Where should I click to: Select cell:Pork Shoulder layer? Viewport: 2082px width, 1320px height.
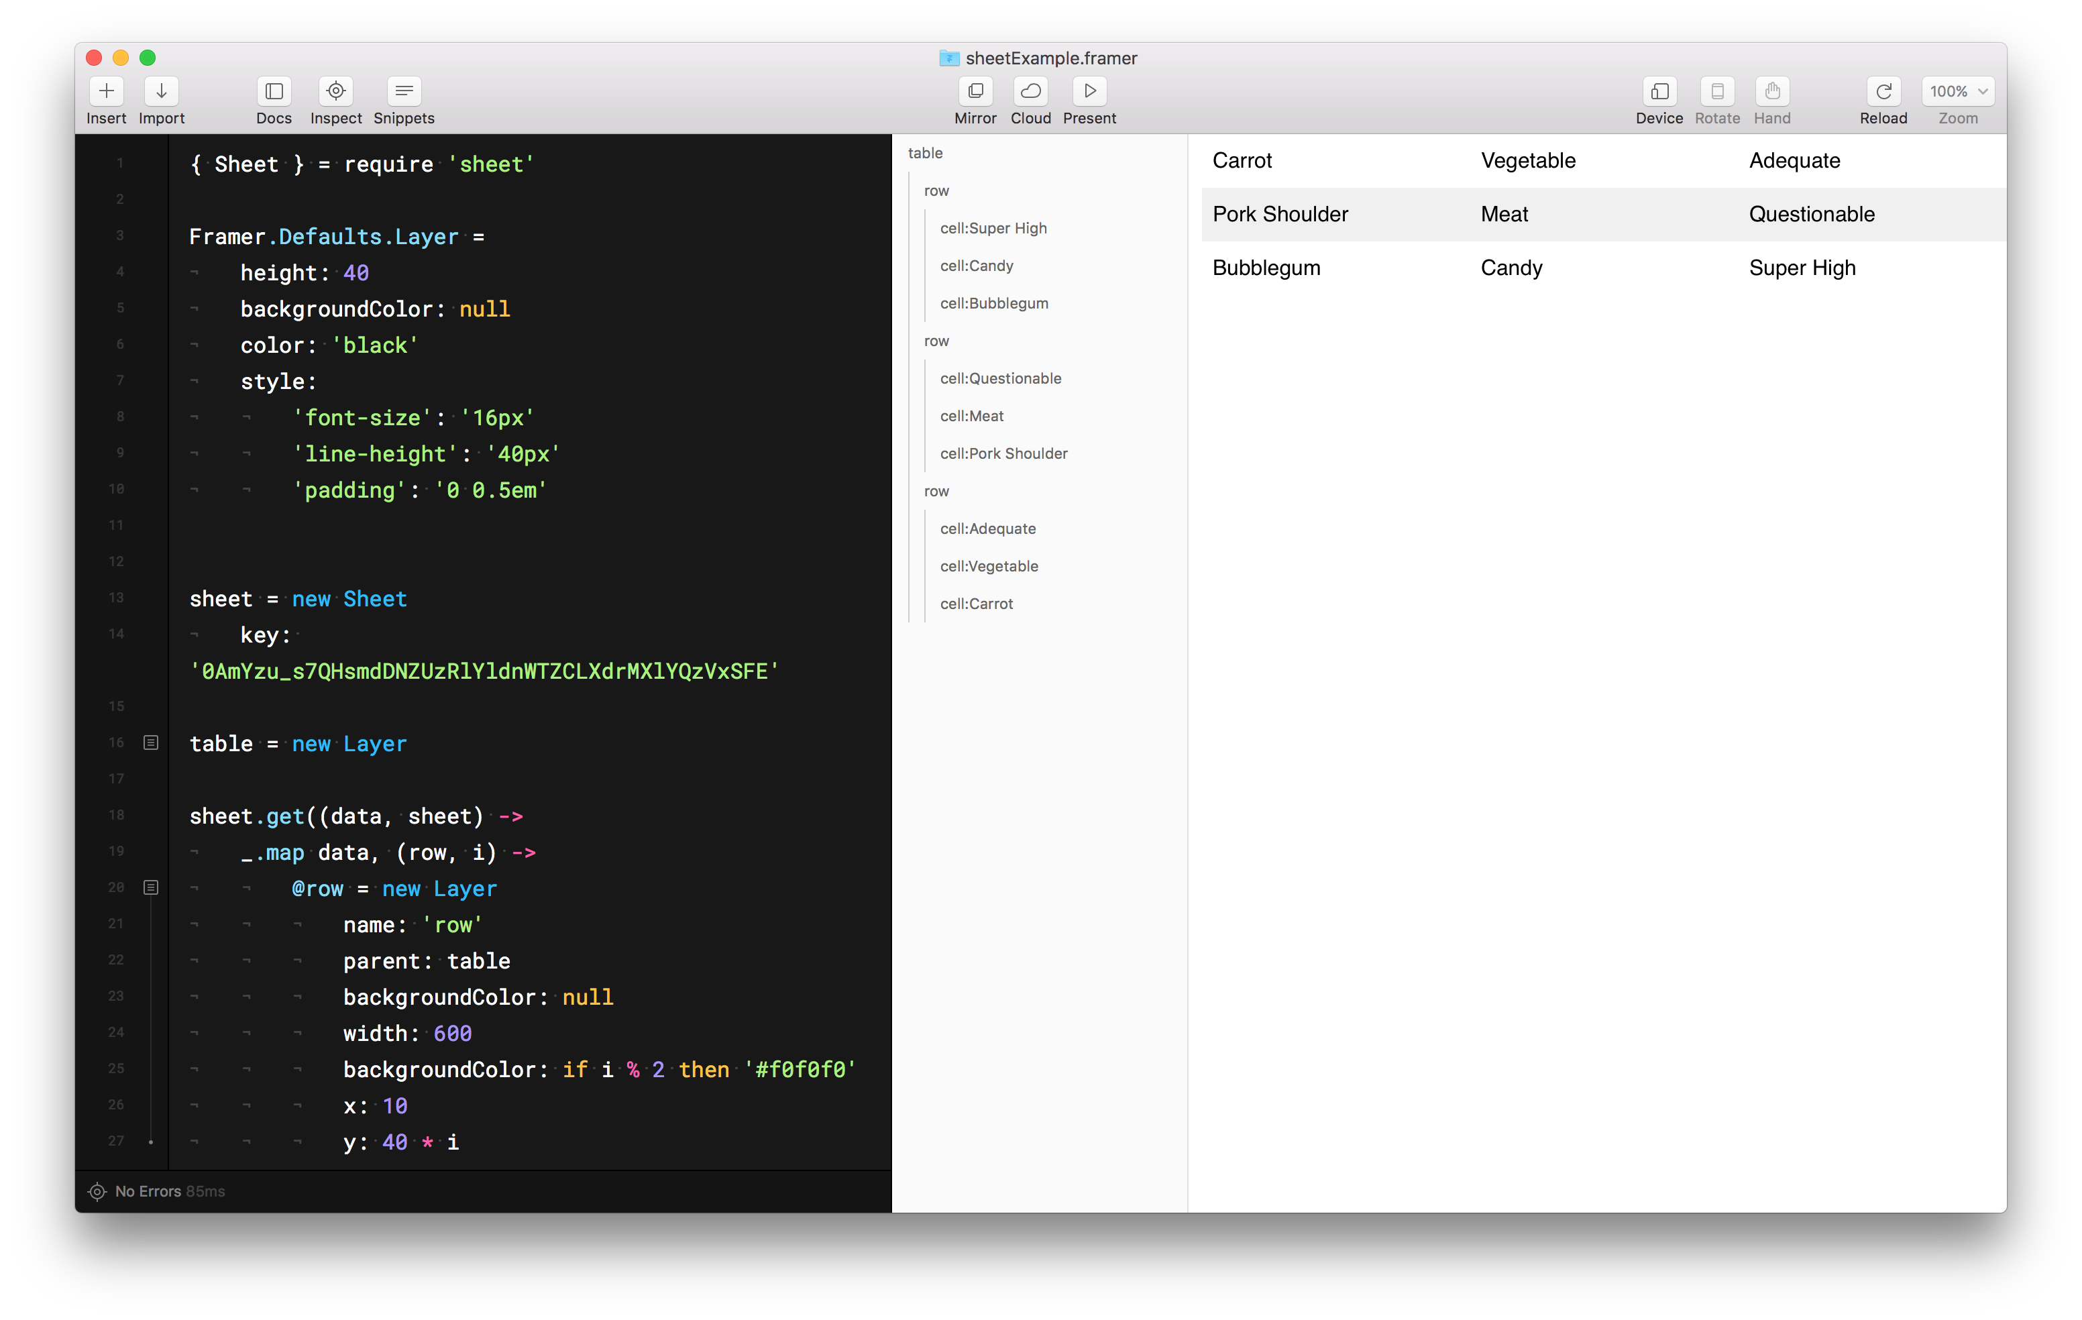tap(1003, 454)
